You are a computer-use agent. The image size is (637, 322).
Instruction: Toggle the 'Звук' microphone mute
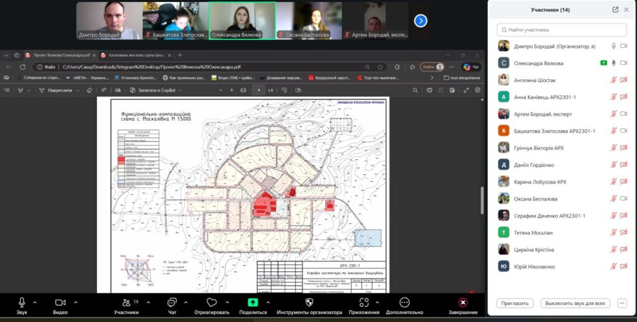[22, 302]
